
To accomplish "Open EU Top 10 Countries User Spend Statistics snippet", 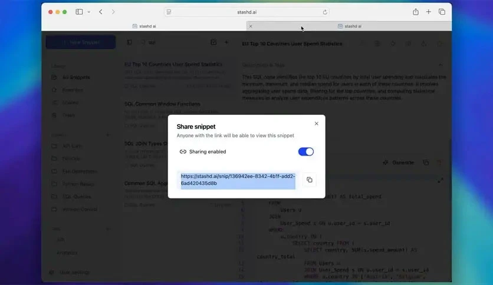I will tap(178, 75).
